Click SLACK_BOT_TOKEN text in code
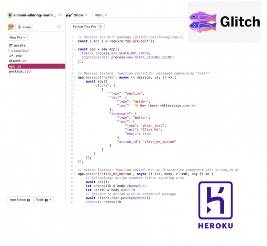Image resolution: width=267 pixels, height=246 pixels. pyautogui.click(x=133, y=53)
